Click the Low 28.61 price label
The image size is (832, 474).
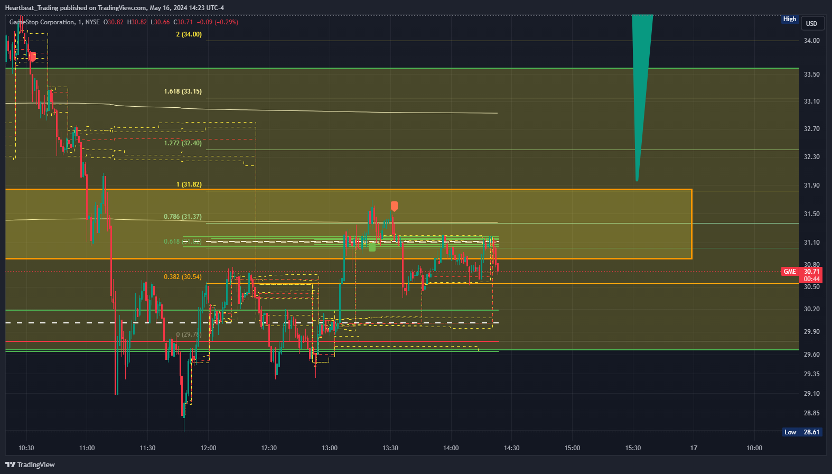pyautogui.click(x=802, y=432)
